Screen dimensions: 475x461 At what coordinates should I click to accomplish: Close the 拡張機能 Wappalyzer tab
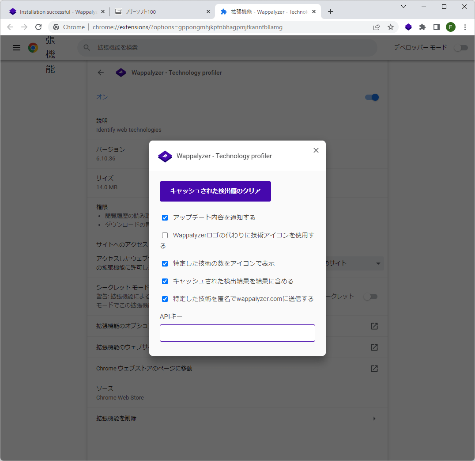(x=314, y=11)
